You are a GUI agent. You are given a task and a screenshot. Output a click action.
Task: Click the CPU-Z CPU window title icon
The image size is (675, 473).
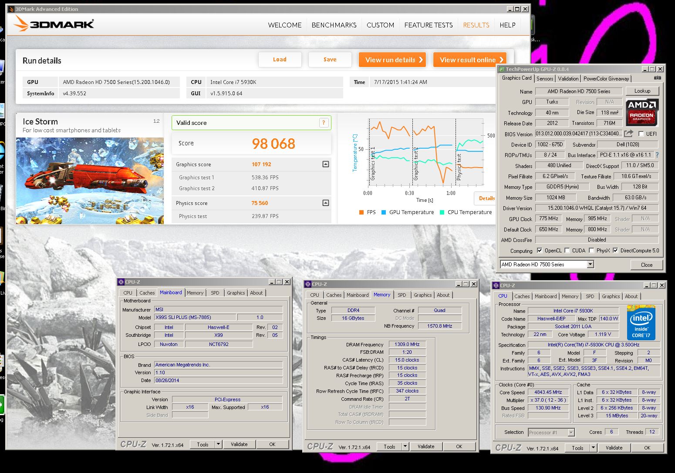pos(496,285)
